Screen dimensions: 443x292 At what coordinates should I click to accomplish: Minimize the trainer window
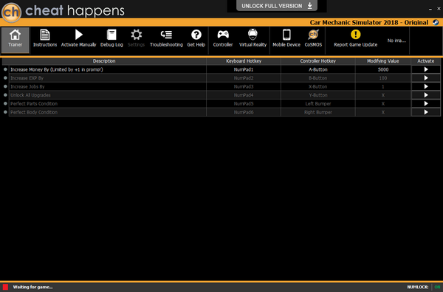coord(430,9)
